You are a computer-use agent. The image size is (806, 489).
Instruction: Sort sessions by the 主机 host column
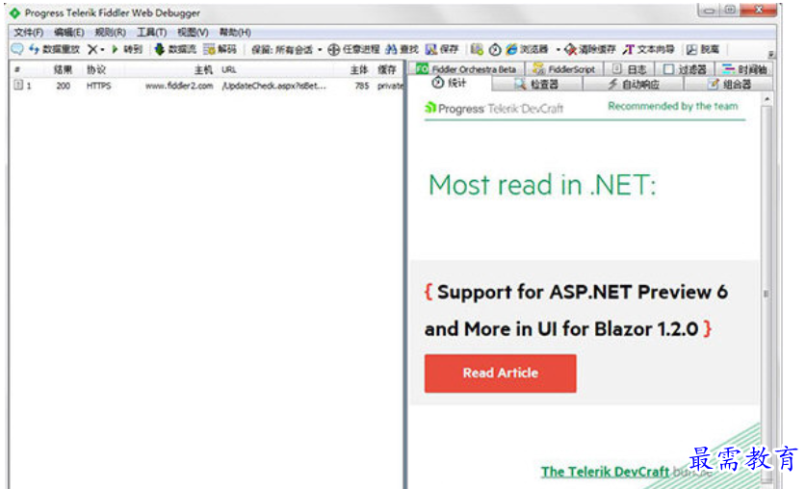(203, 69)
